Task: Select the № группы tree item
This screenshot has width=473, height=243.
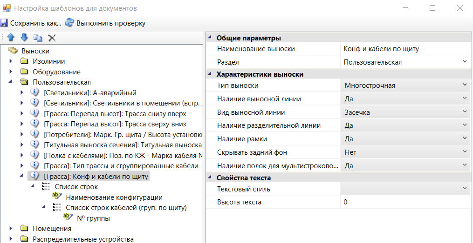Action: 93,218
